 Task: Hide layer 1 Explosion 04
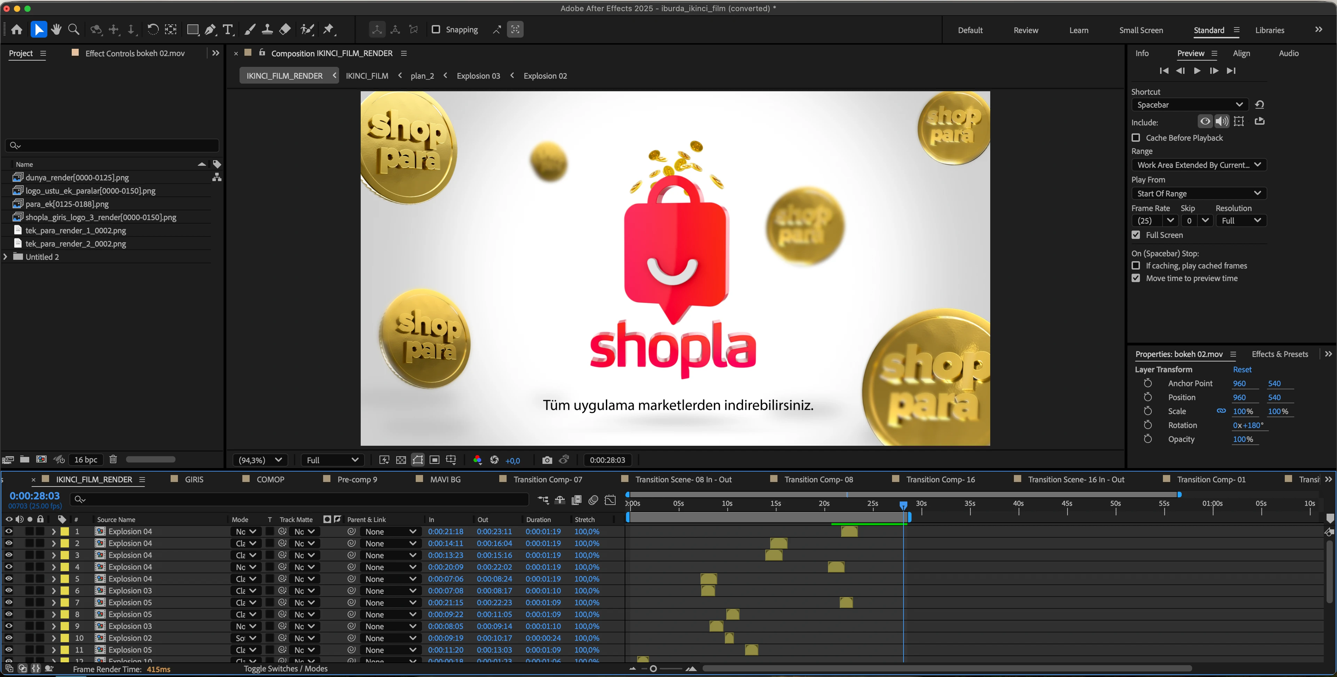pos(9,532)
